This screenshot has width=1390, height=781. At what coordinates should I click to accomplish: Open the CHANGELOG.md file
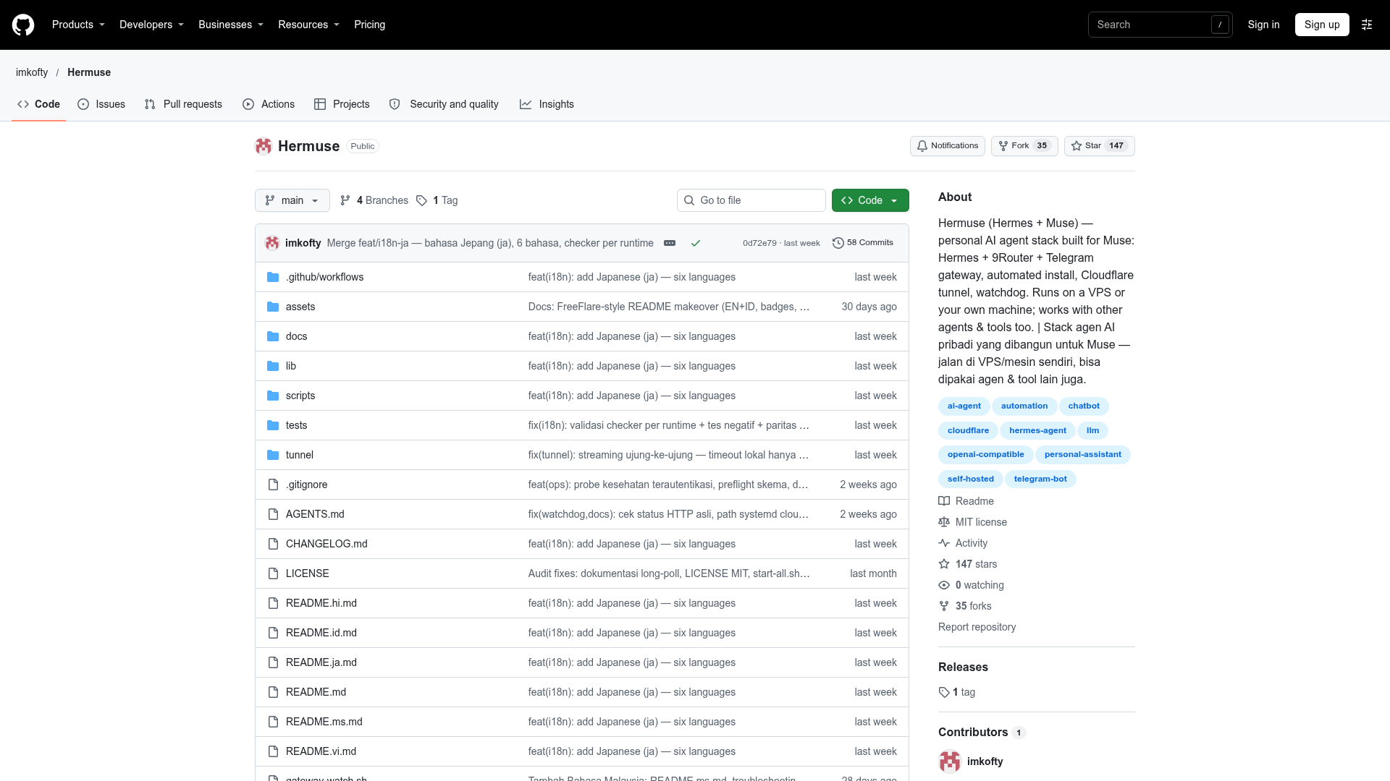327,544
